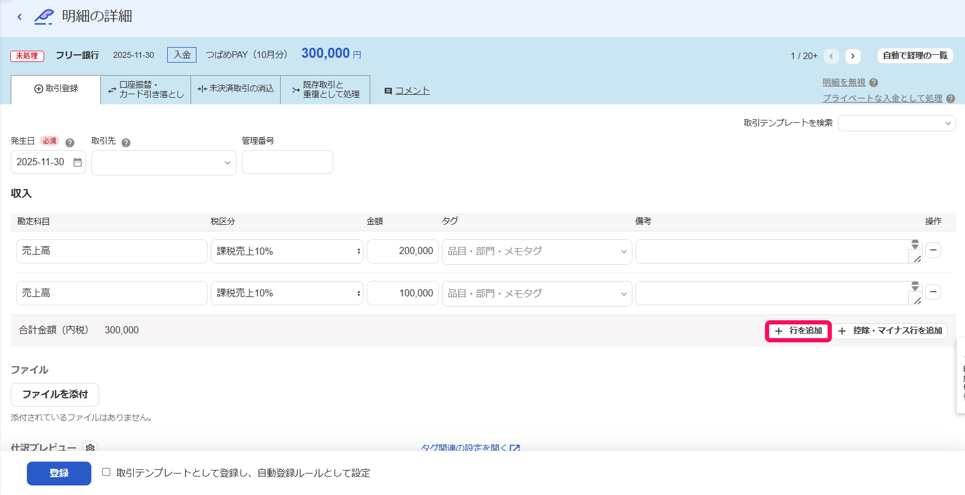Viewport: 965px width, 495px height.
Task: Go back using the left chevron arrow
Action: [20, 17]
